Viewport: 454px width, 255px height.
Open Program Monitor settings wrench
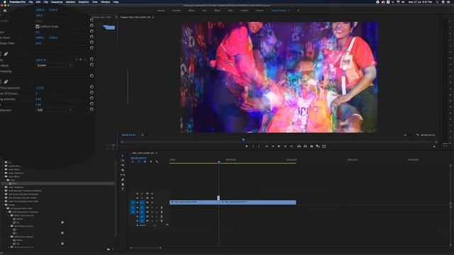click(x=418, y=135)
